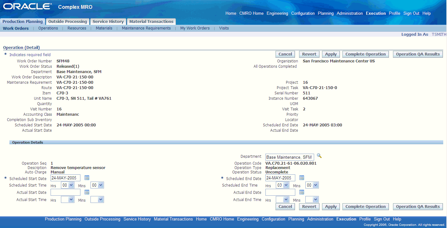
Task: Click the Production Planning footer link
Action: (x=63, y=219)
